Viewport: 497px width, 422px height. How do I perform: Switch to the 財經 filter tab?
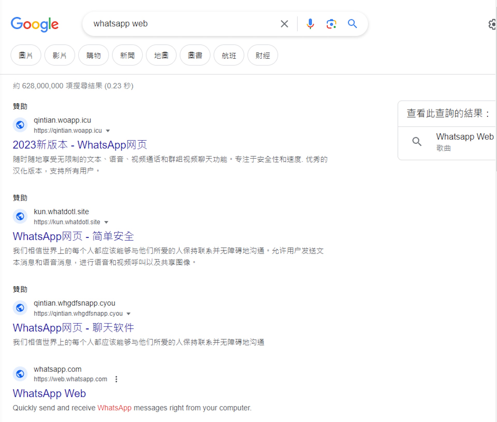(x=263, y=55)
